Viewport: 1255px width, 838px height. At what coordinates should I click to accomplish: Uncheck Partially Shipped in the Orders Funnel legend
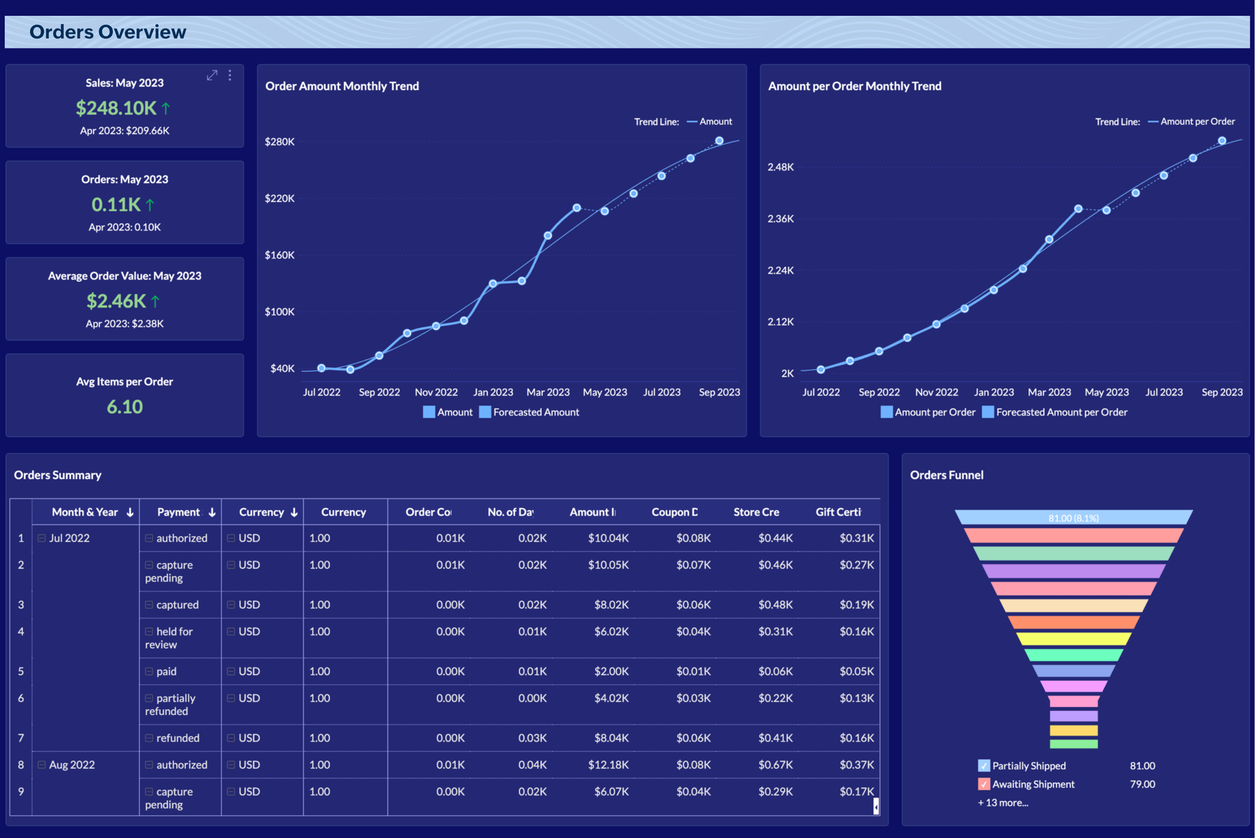(984, 765)
